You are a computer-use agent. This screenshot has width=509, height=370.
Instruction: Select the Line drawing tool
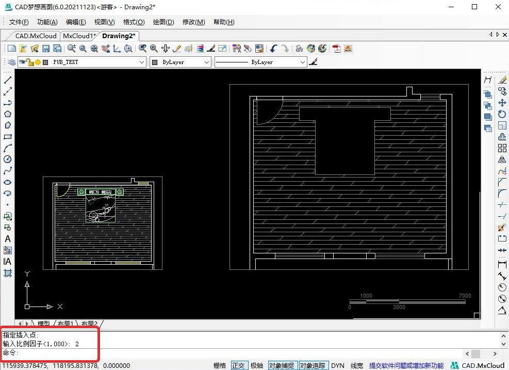click(x=8, y=80)
